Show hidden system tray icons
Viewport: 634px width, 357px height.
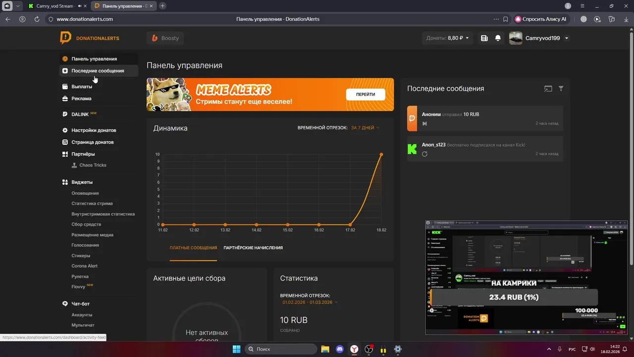pyautogui.click(x=548, y=349)
